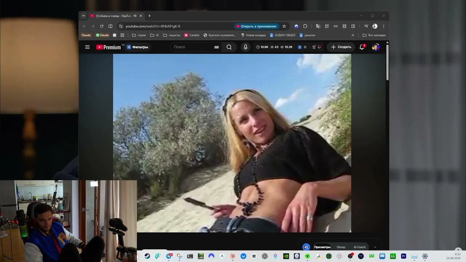Open the Chrome profile avatar
Image resolution: width=466 pixels, height=262 pixels.
pyautogui.click(x=375, y=26)
